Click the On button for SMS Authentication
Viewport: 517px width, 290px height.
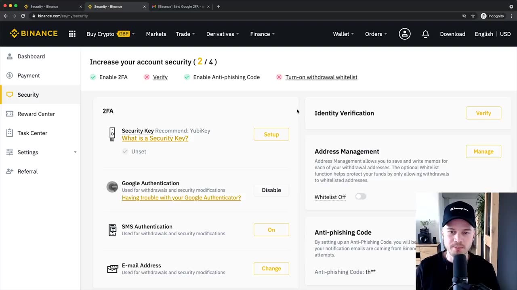coord(271,230)
